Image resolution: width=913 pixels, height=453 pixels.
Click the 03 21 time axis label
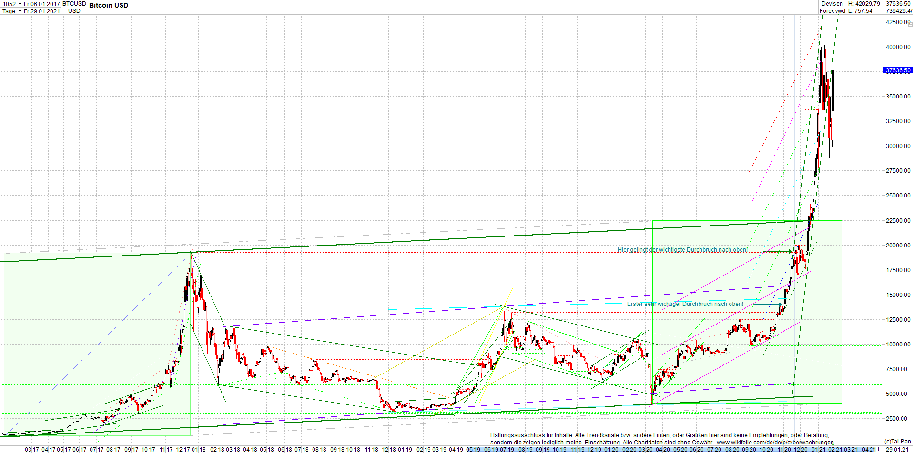[851, 449]
